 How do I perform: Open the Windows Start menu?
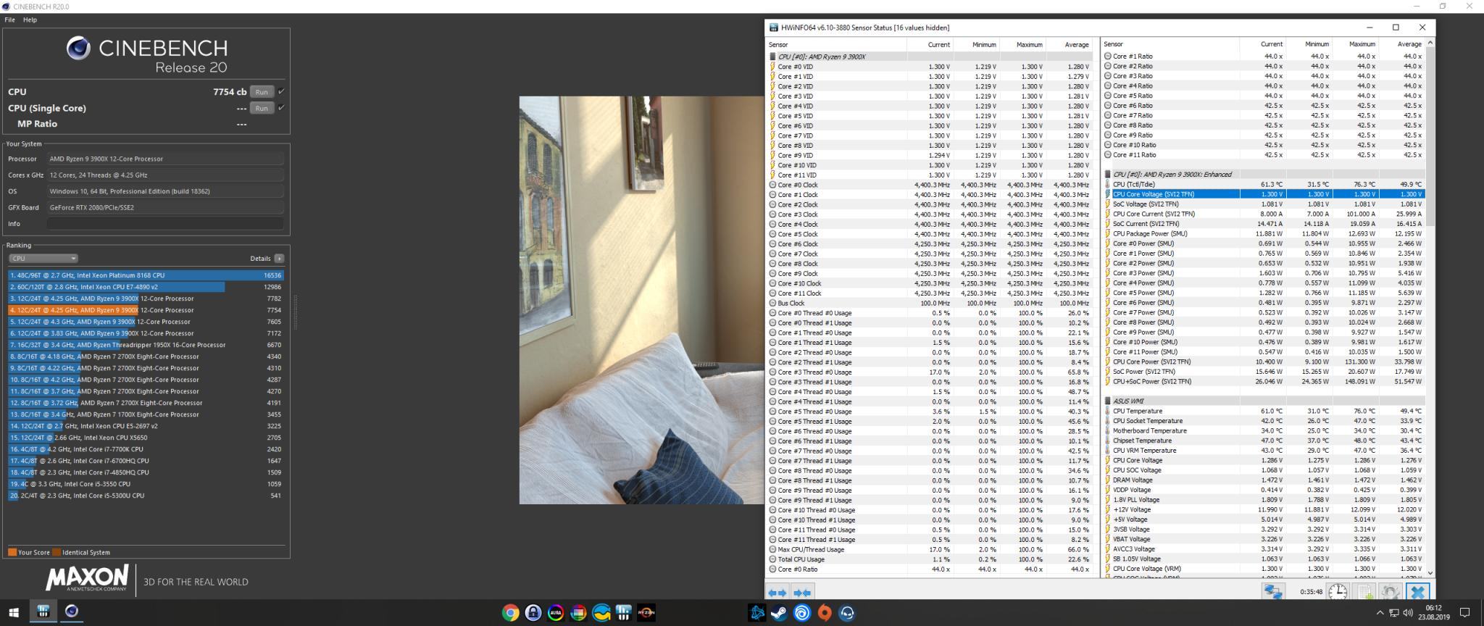14,612
